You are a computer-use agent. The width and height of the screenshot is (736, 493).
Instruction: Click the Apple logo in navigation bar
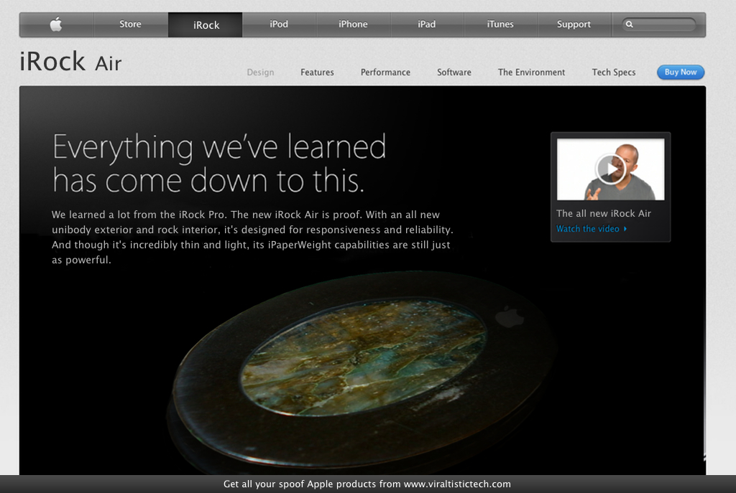pyautogui.click(x=56, y=24)
